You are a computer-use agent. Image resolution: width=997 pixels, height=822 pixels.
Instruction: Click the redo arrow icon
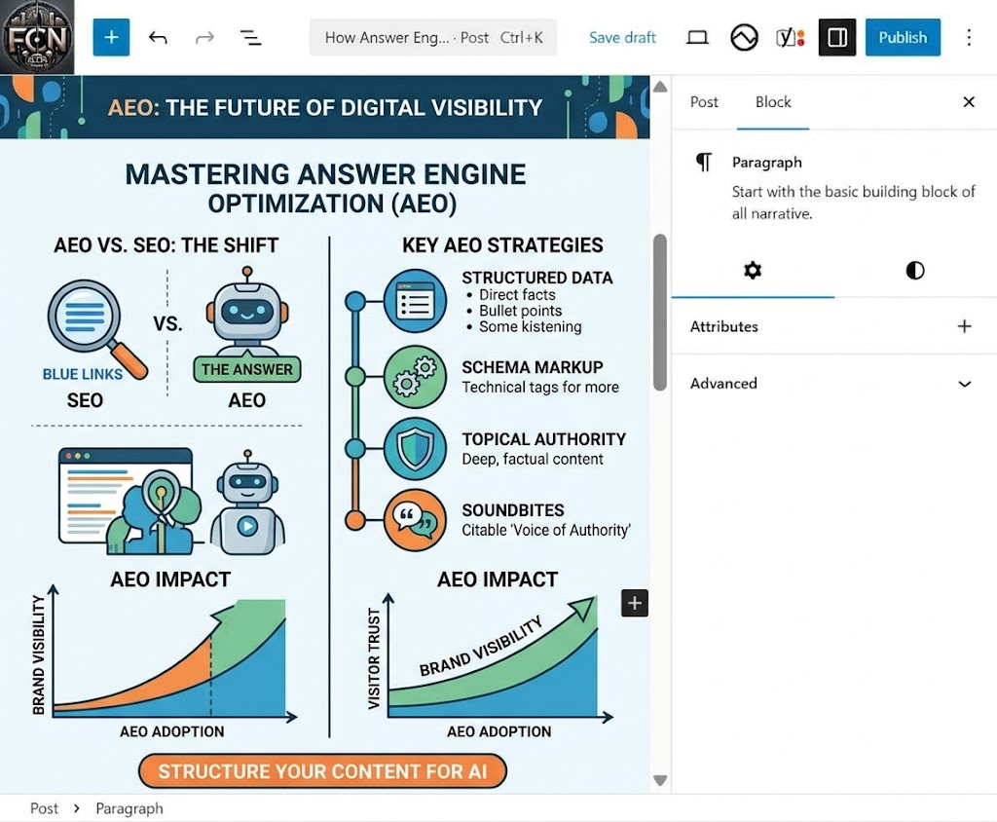point(204,37)
